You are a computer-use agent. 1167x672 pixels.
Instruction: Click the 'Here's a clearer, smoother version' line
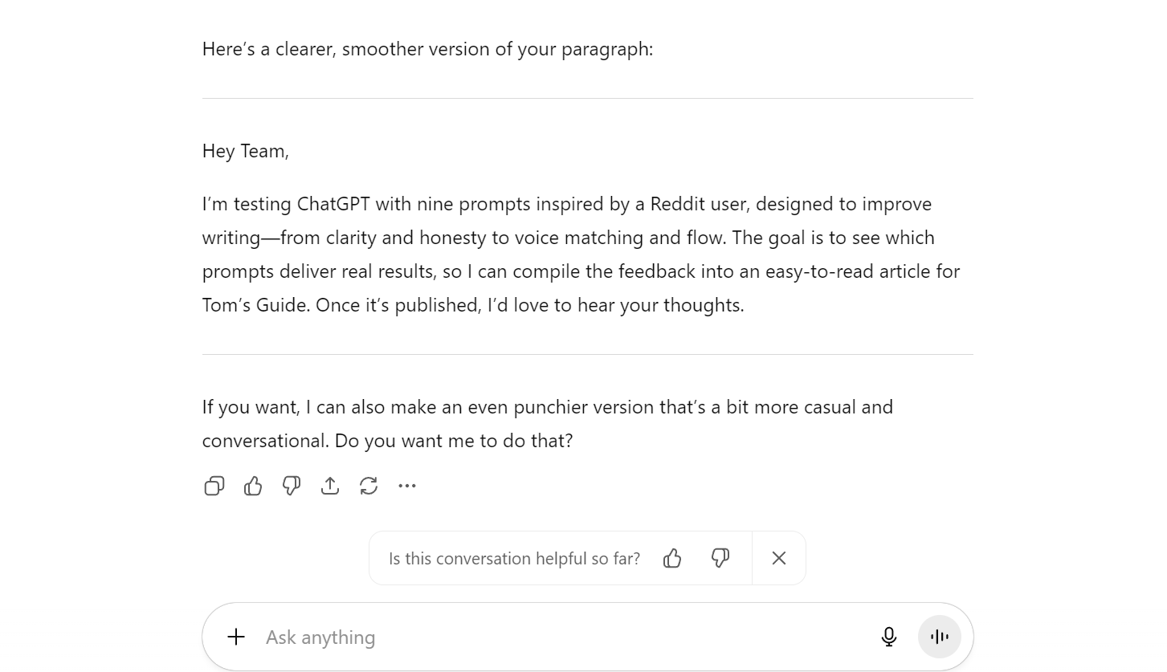pyautogui.click(x=427, y=49)
